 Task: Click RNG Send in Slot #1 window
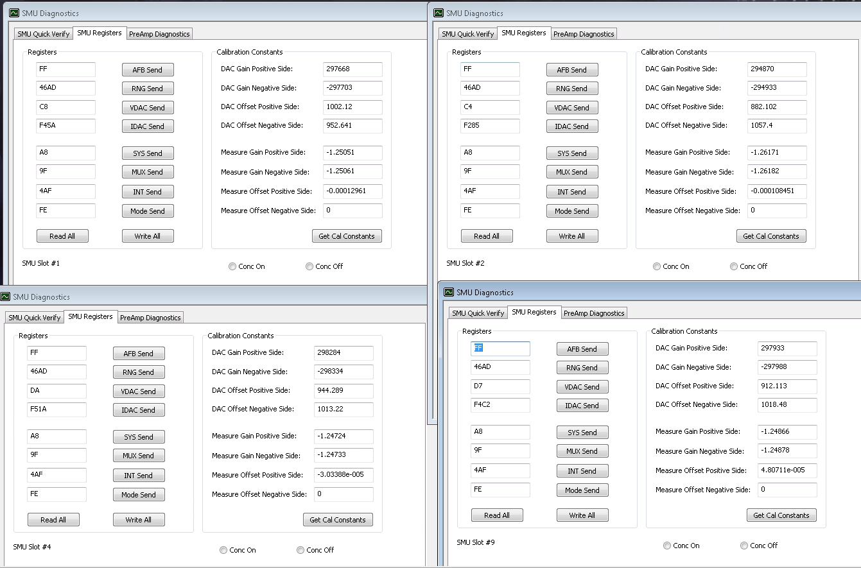click(148, 89)
